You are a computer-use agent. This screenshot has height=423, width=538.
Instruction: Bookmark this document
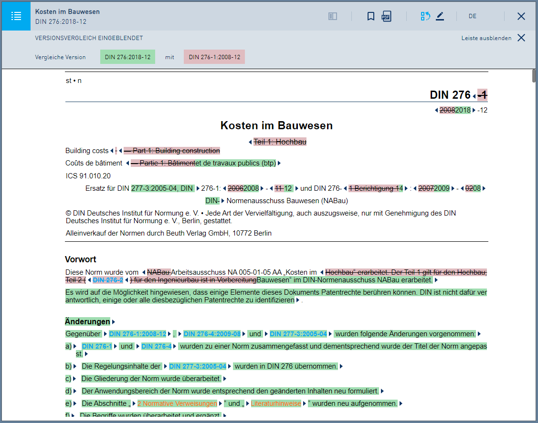click(370, 16)
